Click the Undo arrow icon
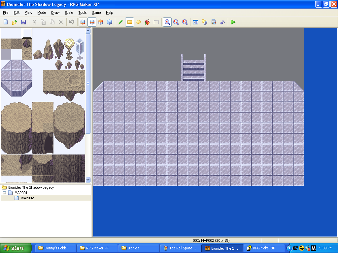Viewport: 338px width, 253px height. (72, 22)
